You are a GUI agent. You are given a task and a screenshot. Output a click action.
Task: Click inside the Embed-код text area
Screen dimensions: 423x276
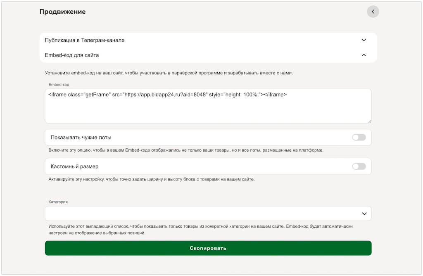[208, 109]
